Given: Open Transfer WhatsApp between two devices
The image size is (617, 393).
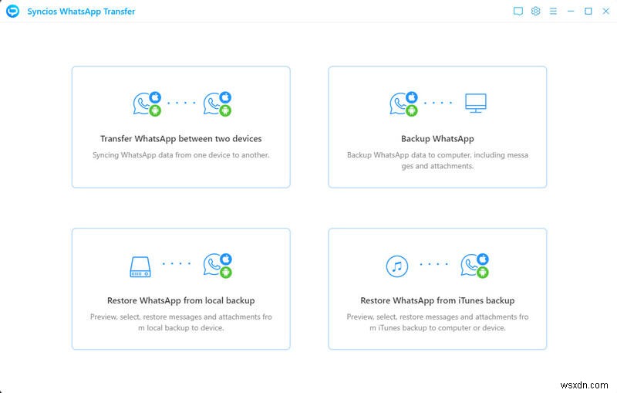Looking at the screenshot, I should click(x=181, y=139).
